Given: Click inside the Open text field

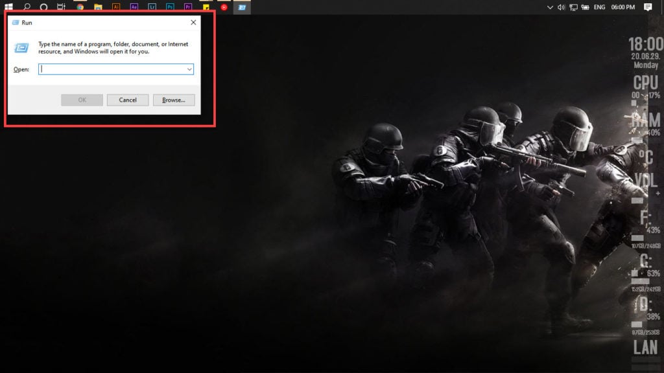Looking at the screenshot, I should point(112,69).
